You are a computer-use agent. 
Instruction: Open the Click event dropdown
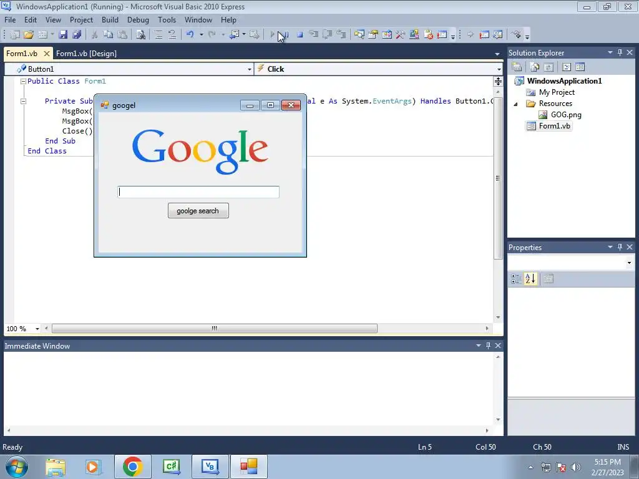[499, 69]
